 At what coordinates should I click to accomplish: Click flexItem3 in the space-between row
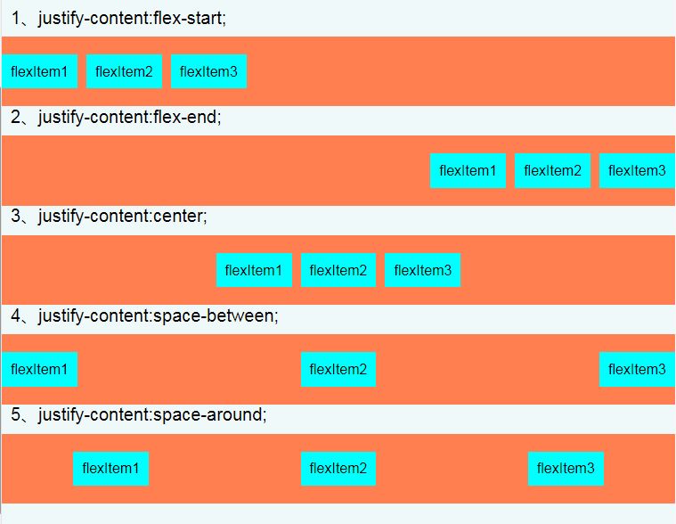[636, 369]
